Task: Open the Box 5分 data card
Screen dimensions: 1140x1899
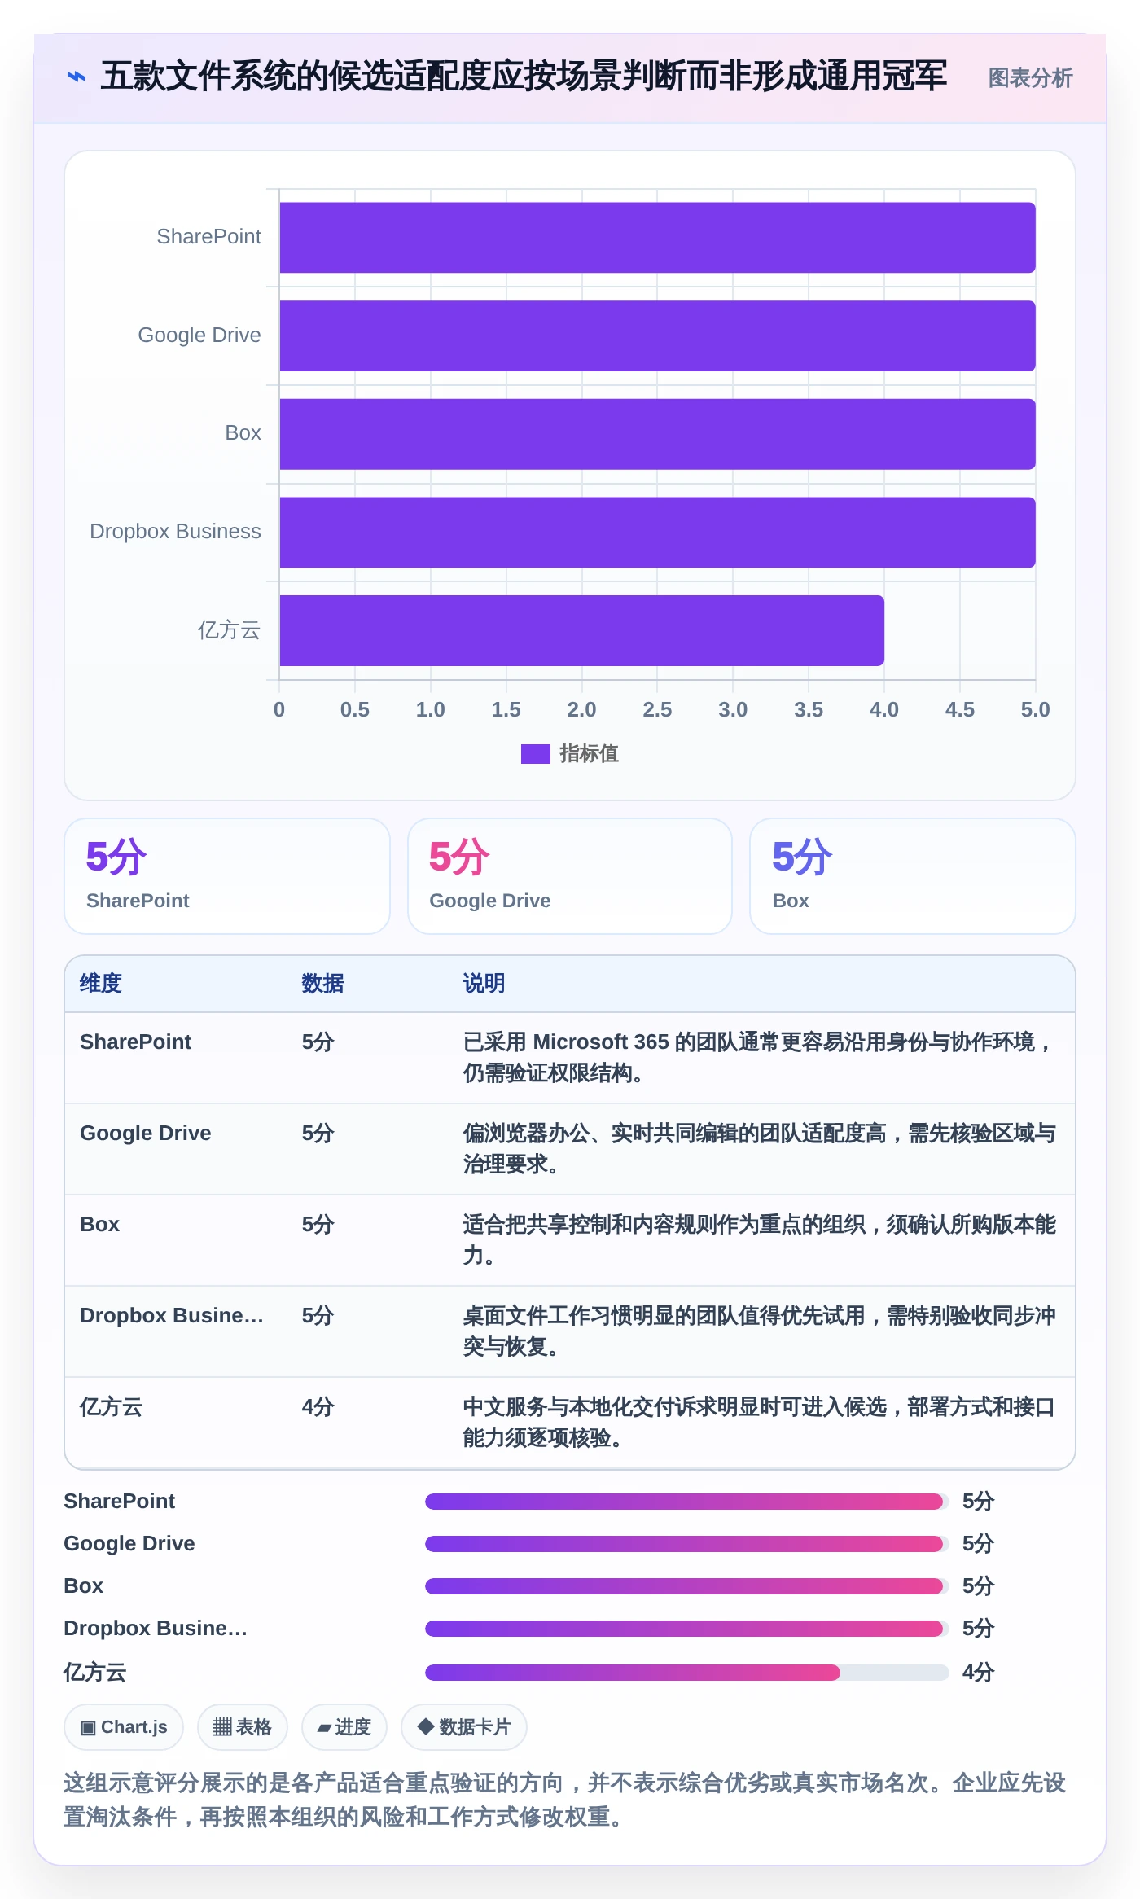Action: [913, 876]
